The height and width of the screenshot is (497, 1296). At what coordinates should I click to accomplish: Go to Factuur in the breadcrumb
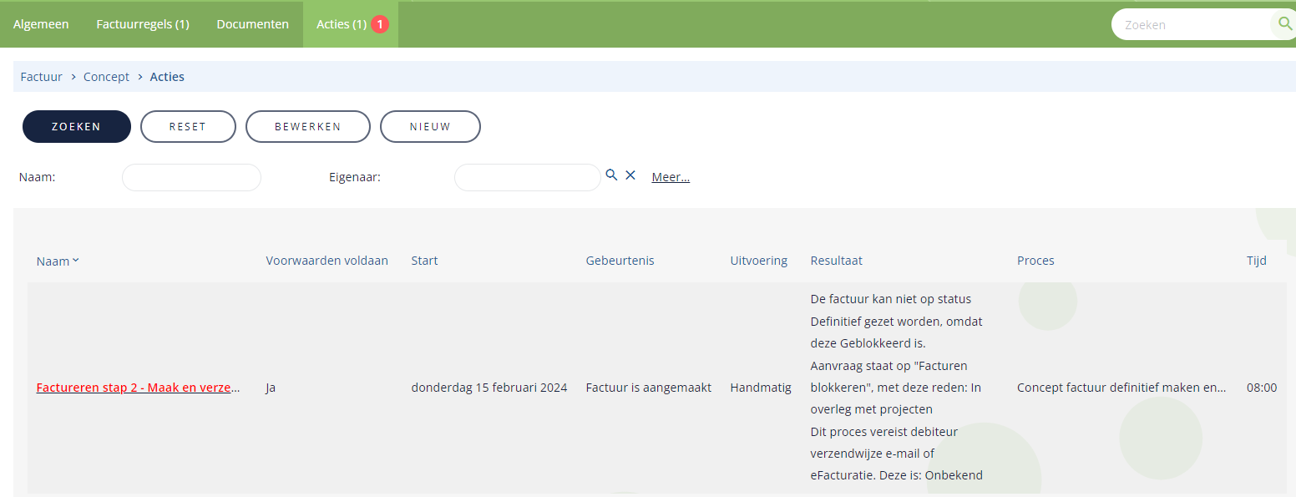[42, 77]
